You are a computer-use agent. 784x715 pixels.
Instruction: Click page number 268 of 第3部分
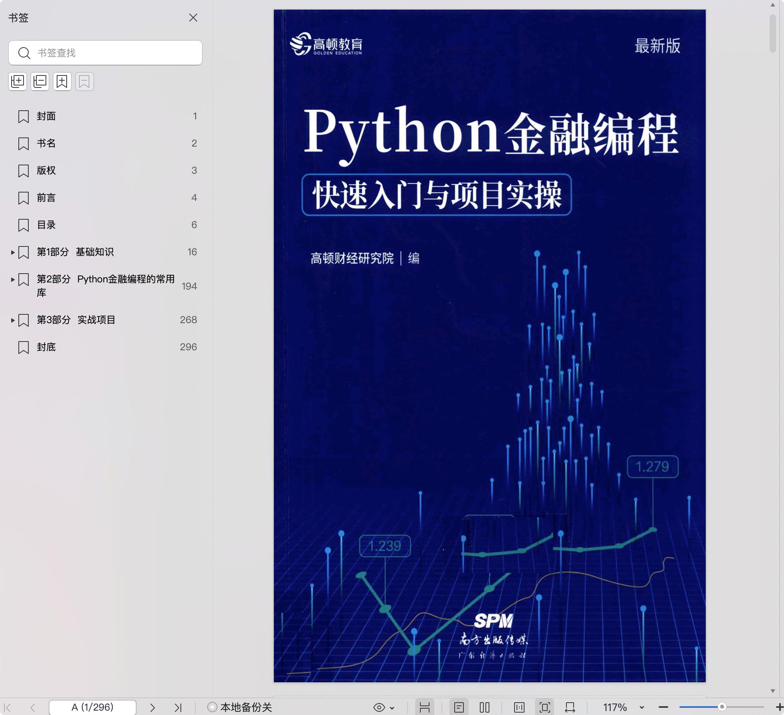pyautogui.click(x=188, y=320)
